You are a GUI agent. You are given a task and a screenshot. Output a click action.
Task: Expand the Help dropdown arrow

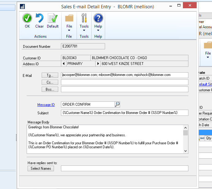pyautogui.click(x=98, y=30)
